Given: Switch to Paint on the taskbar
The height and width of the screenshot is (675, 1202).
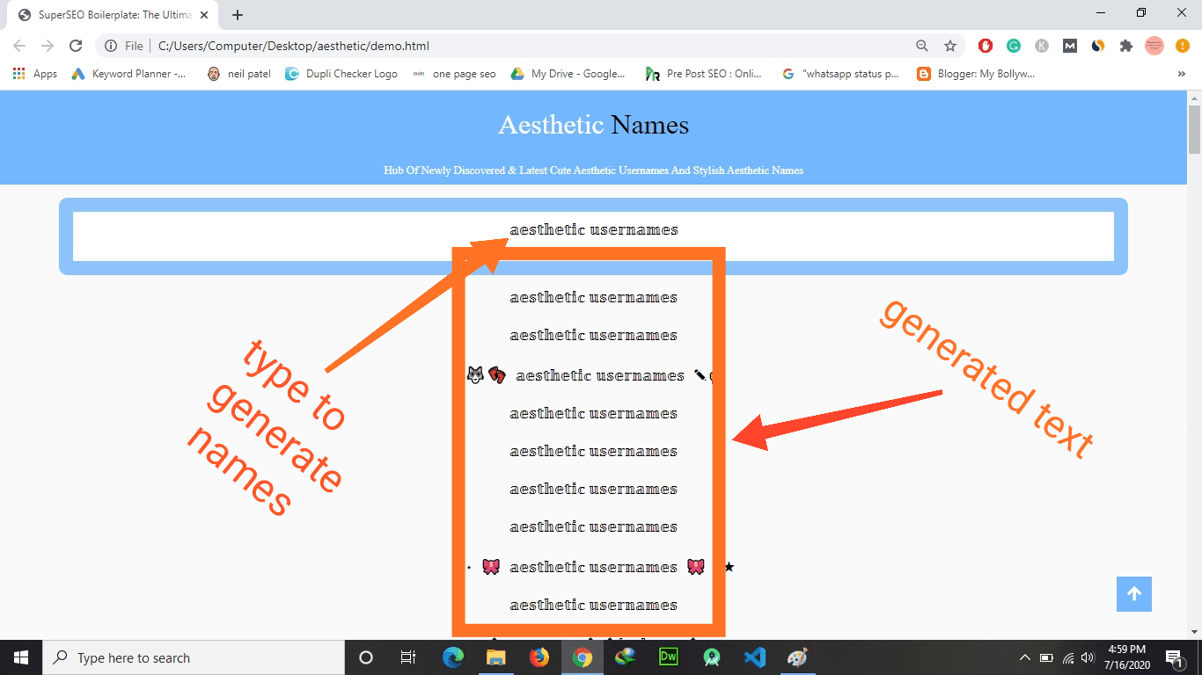Looking at the screenshot, I should pos(798,657).
